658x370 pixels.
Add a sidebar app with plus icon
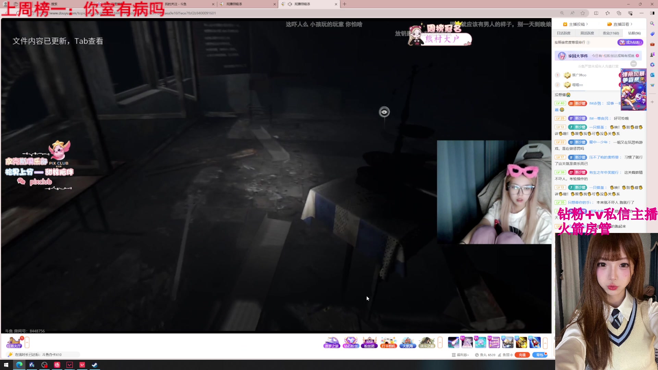652,102
